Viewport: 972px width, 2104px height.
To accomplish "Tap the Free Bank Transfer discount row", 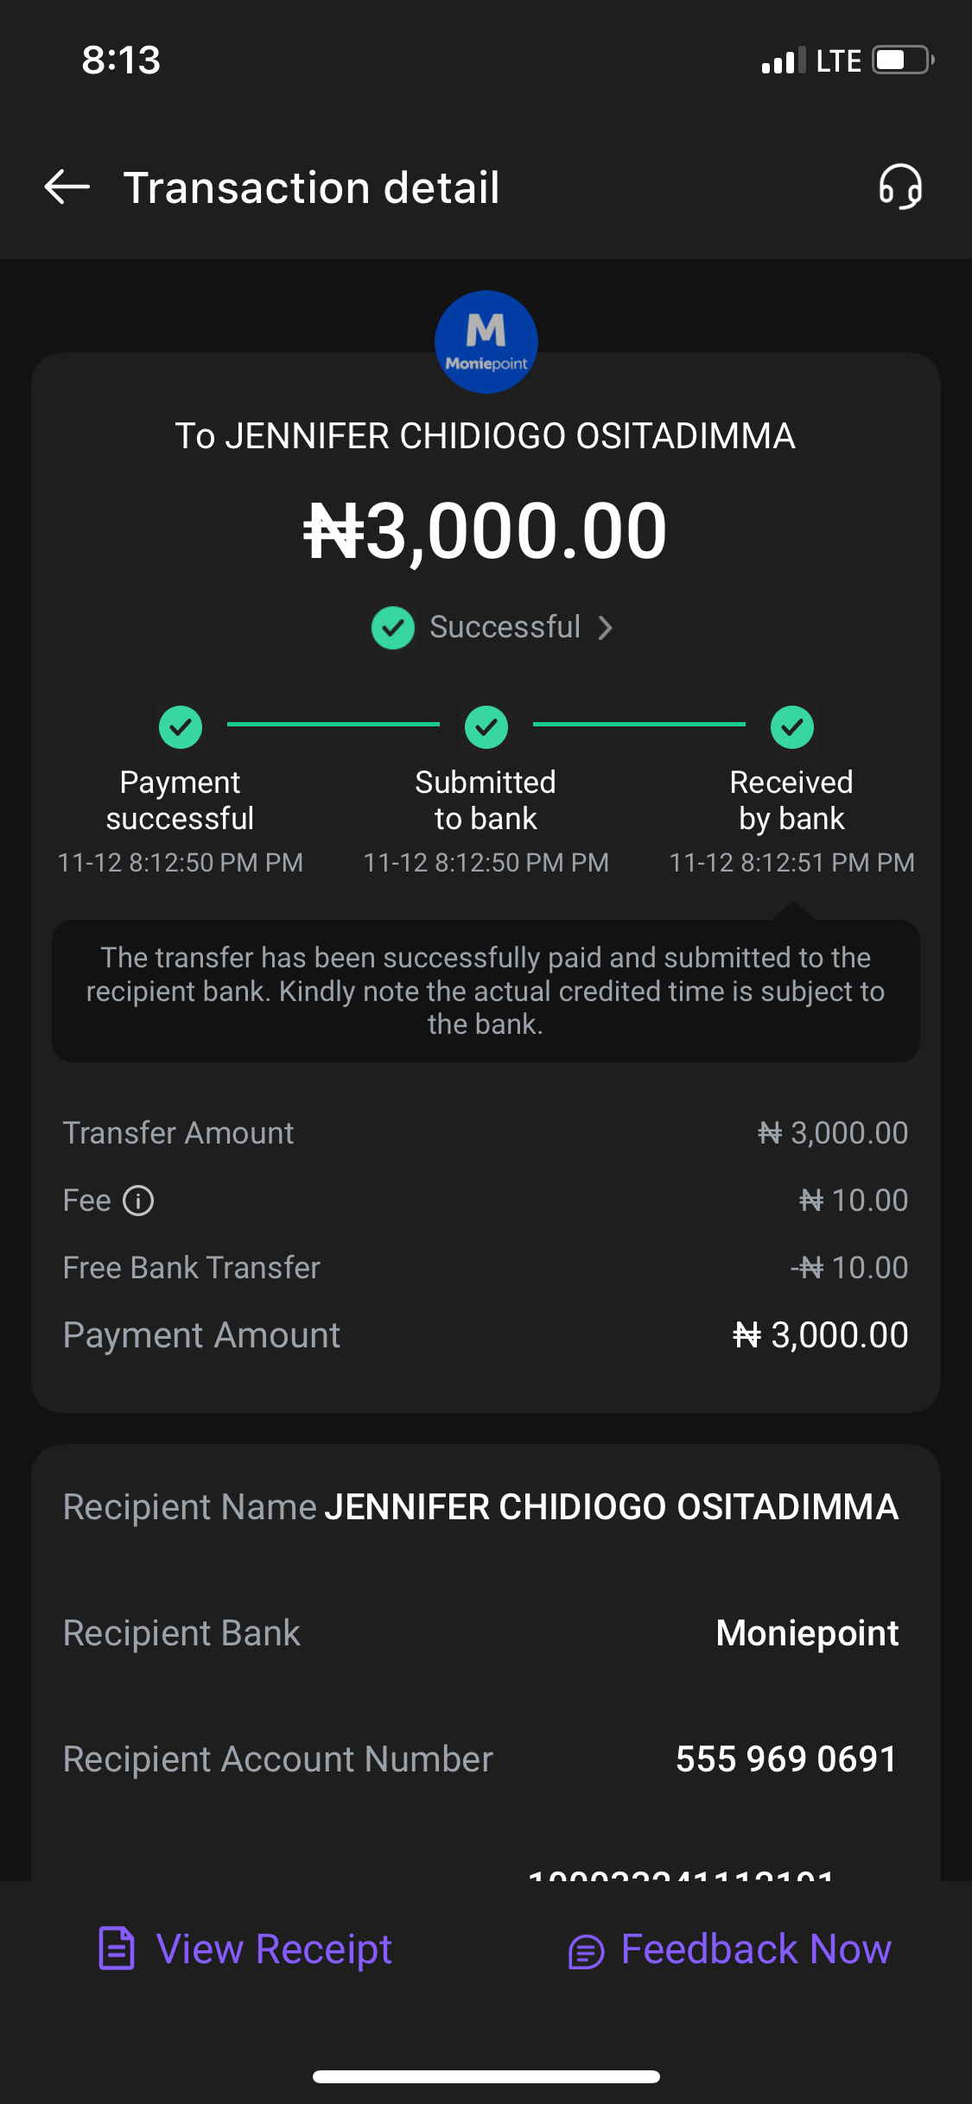I will coord(486,1268).
